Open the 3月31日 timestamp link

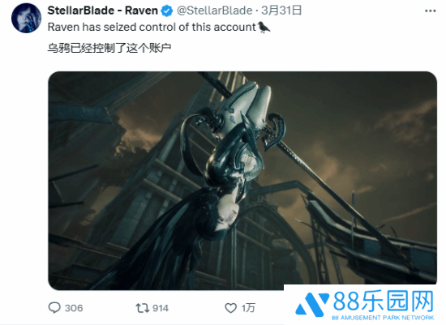click(x=281, y=11)
